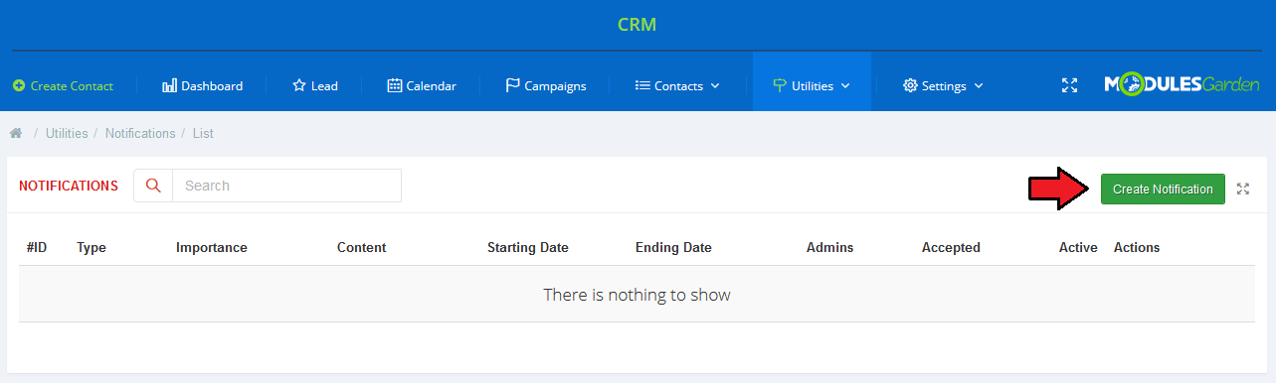Focus the notifications Search field
Viewport: 1276px width, 383px height.
(x=286, y=186)
